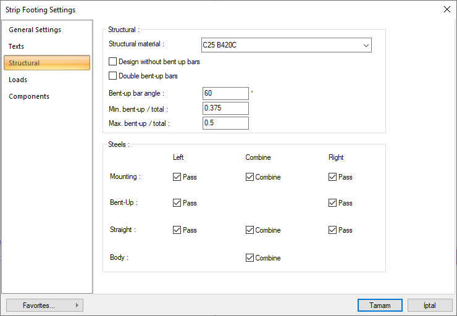Open the Favorites menu button
The width and height of the screenshot is (457, 316).
click(x=44, y=306)
